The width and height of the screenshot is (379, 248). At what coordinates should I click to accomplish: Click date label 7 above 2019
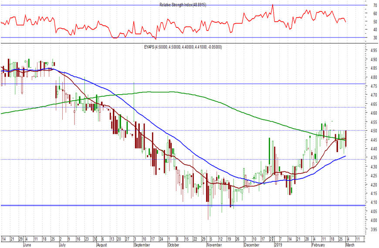(281, 239)
